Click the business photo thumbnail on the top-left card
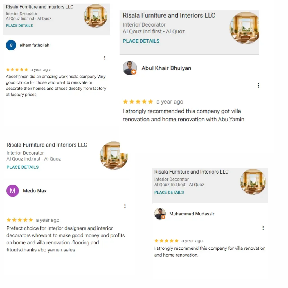288x288 pixels. coord(96,16)
